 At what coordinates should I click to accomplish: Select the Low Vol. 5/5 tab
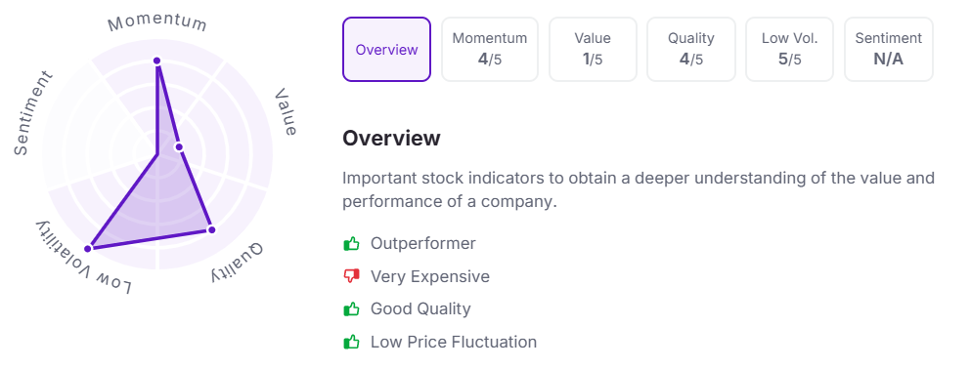789,50
